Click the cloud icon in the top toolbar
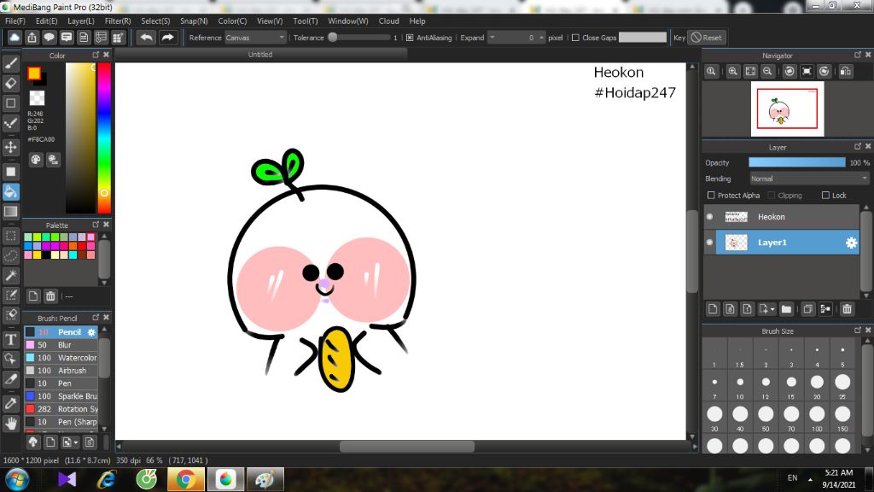The width and height of the screenshot is (874, 492). pyautogui.click(x=15, y=38)
